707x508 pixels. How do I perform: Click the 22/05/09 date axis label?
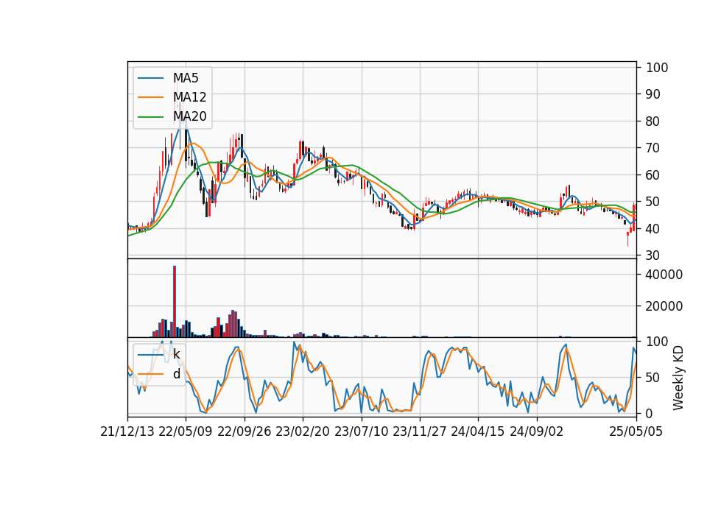(186, 431)
